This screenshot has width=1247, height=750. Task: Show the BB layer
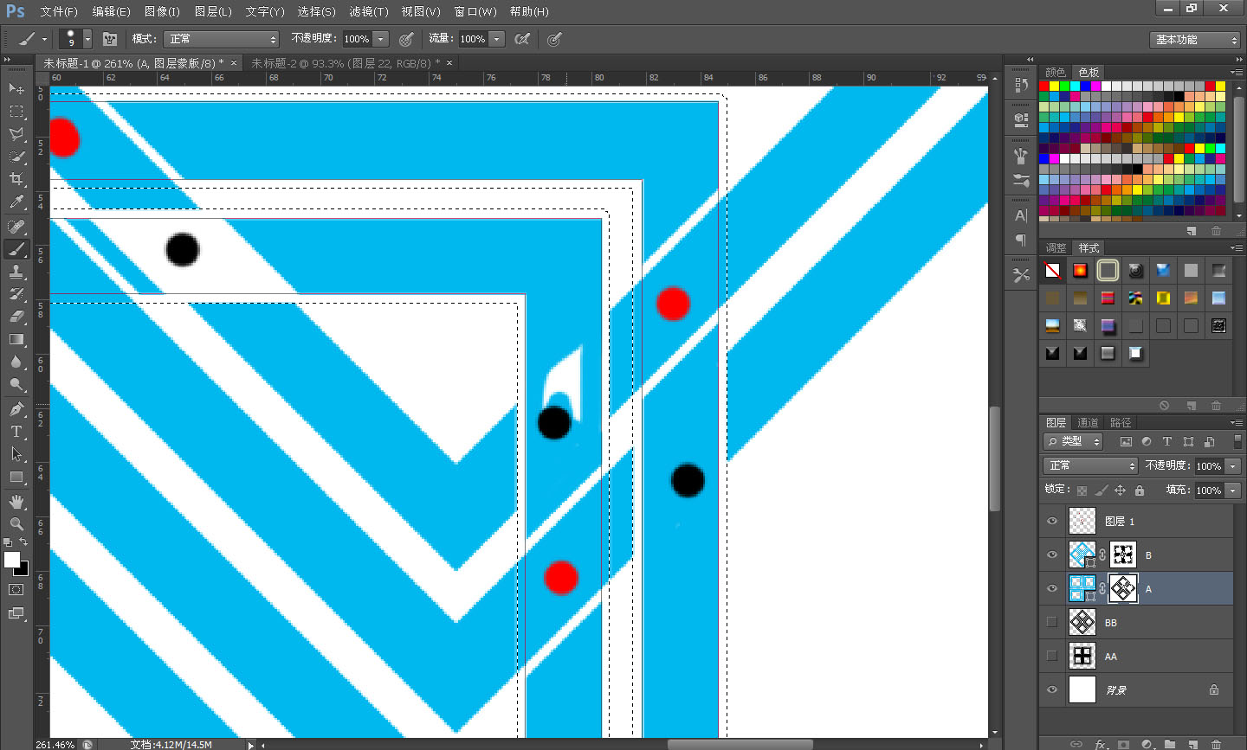point(1052,622)
